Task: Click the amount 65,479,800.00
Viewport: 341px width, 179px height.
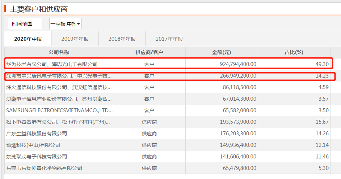Action: coord(239,168)
